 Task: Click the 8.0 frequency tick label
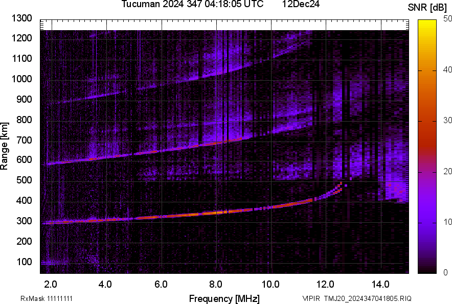[x=216, y=285]
